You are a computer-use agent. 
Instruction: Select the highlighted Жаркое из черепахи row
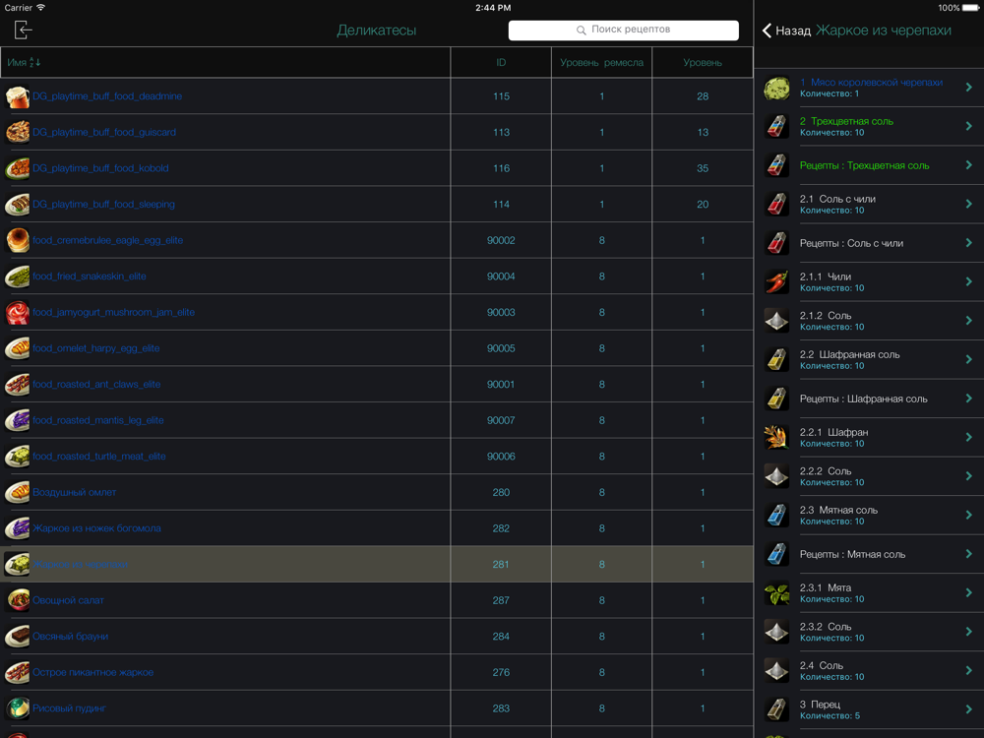[377, 564]
